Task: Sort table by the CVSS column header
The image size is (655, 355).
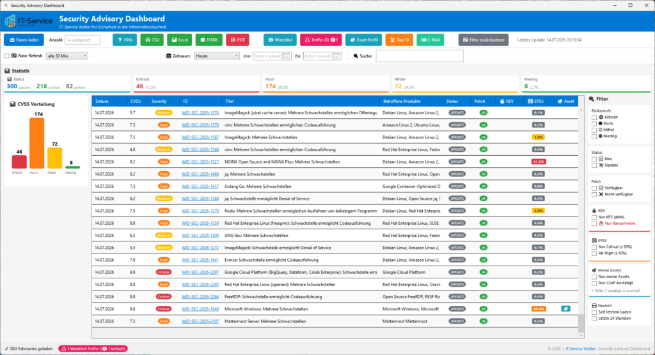Action: coord(136,102)
